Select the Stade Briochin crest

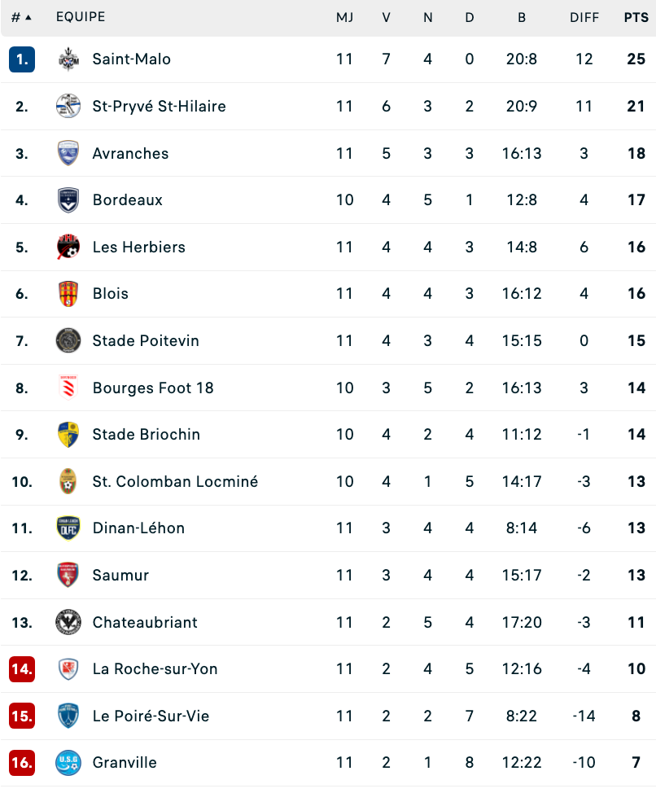pos(68,435)
